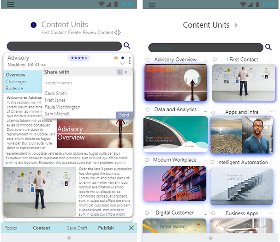Click the plus icon in Share with
This screenshot has width=280, height=242.
click(119, 72)
